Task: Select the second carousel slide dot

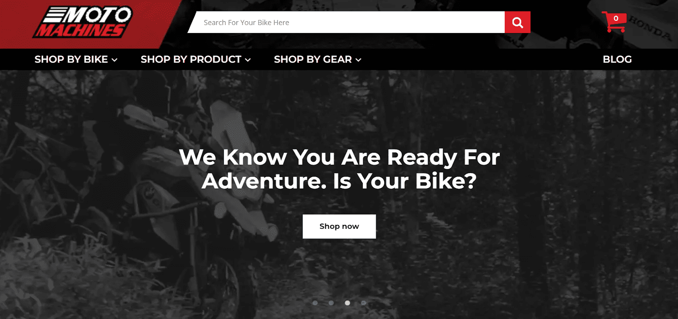Action: tap(331, 303)
